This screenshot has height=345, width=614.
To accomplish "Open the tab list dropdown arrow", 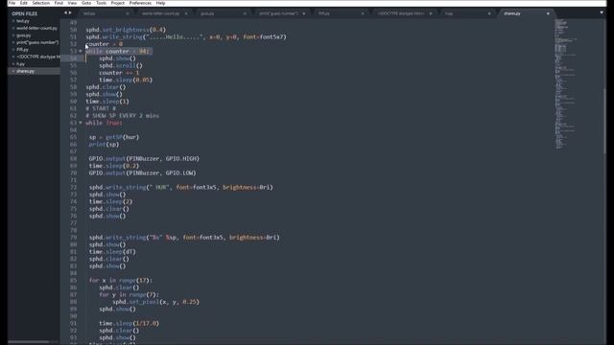I will (602, 12).
